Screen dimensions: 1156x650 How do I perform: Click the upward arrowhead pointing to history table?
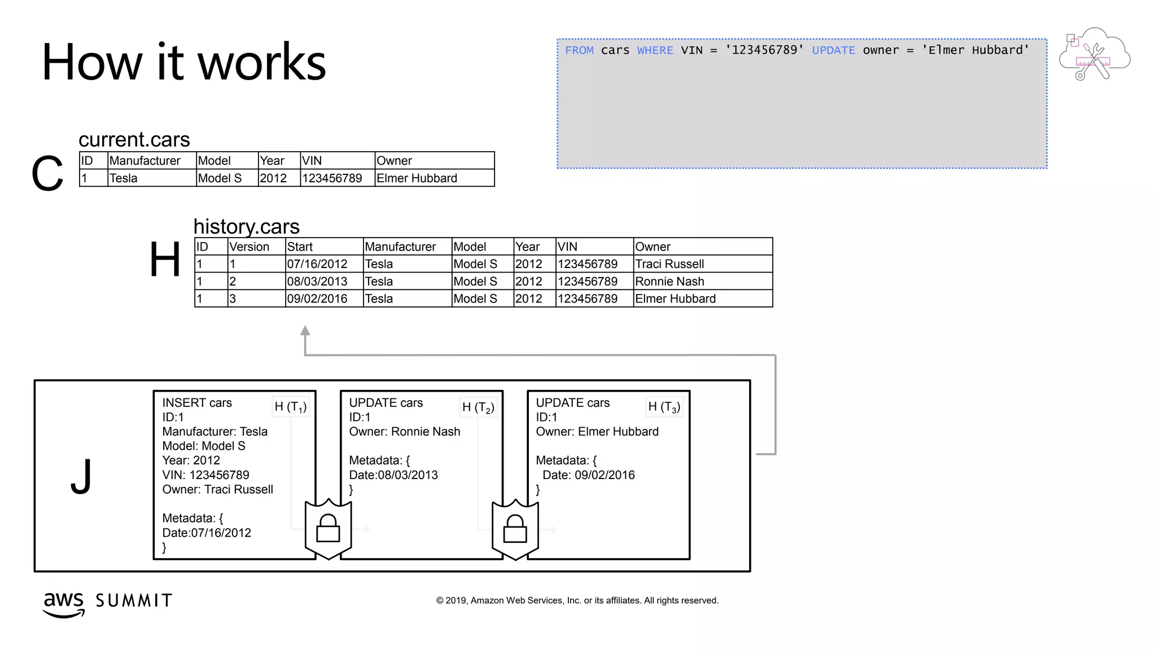point(305,331)
